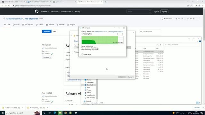205x115 pixels.
Task: Switch to the Projects tab
Action: tap(50, 25)
